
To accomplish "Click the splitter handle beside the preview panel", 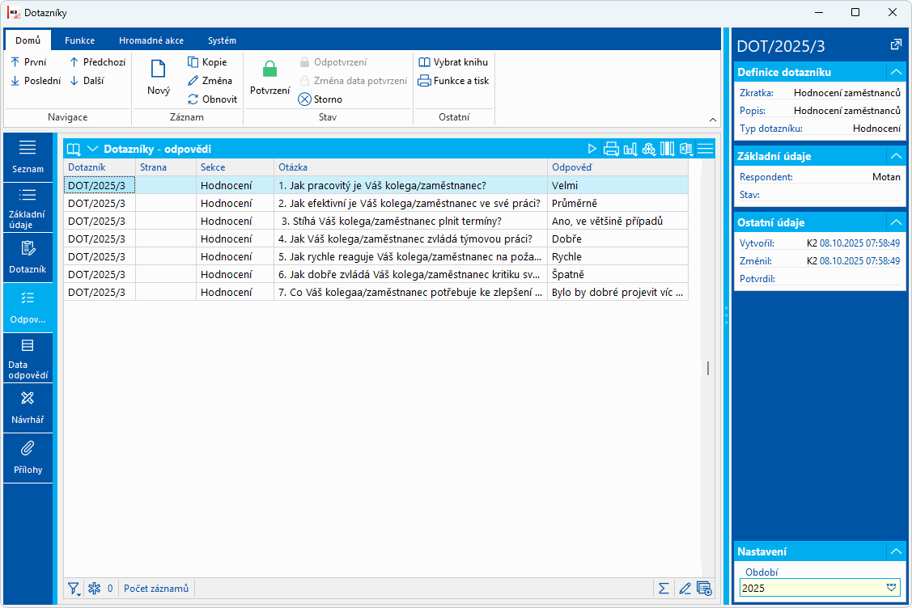I will (x=727, y=315).
